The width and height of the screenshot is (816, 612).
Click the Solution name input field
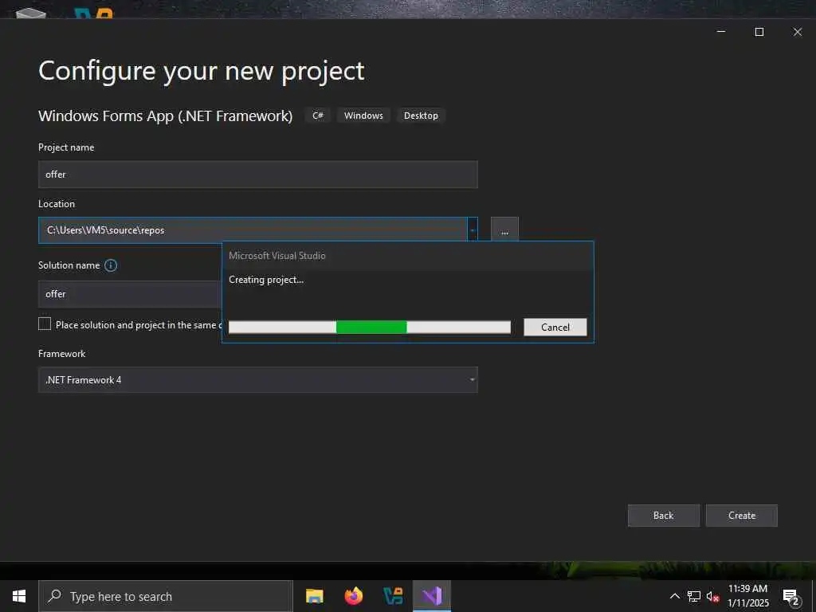[130, 295]
